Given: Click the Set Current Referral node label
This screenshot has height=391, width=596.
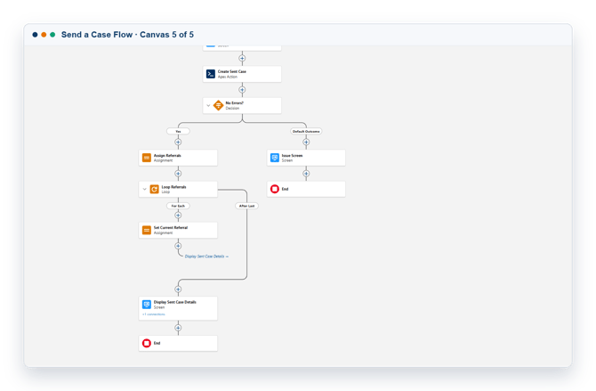Looking at the screenshot, I should point(171,228).
